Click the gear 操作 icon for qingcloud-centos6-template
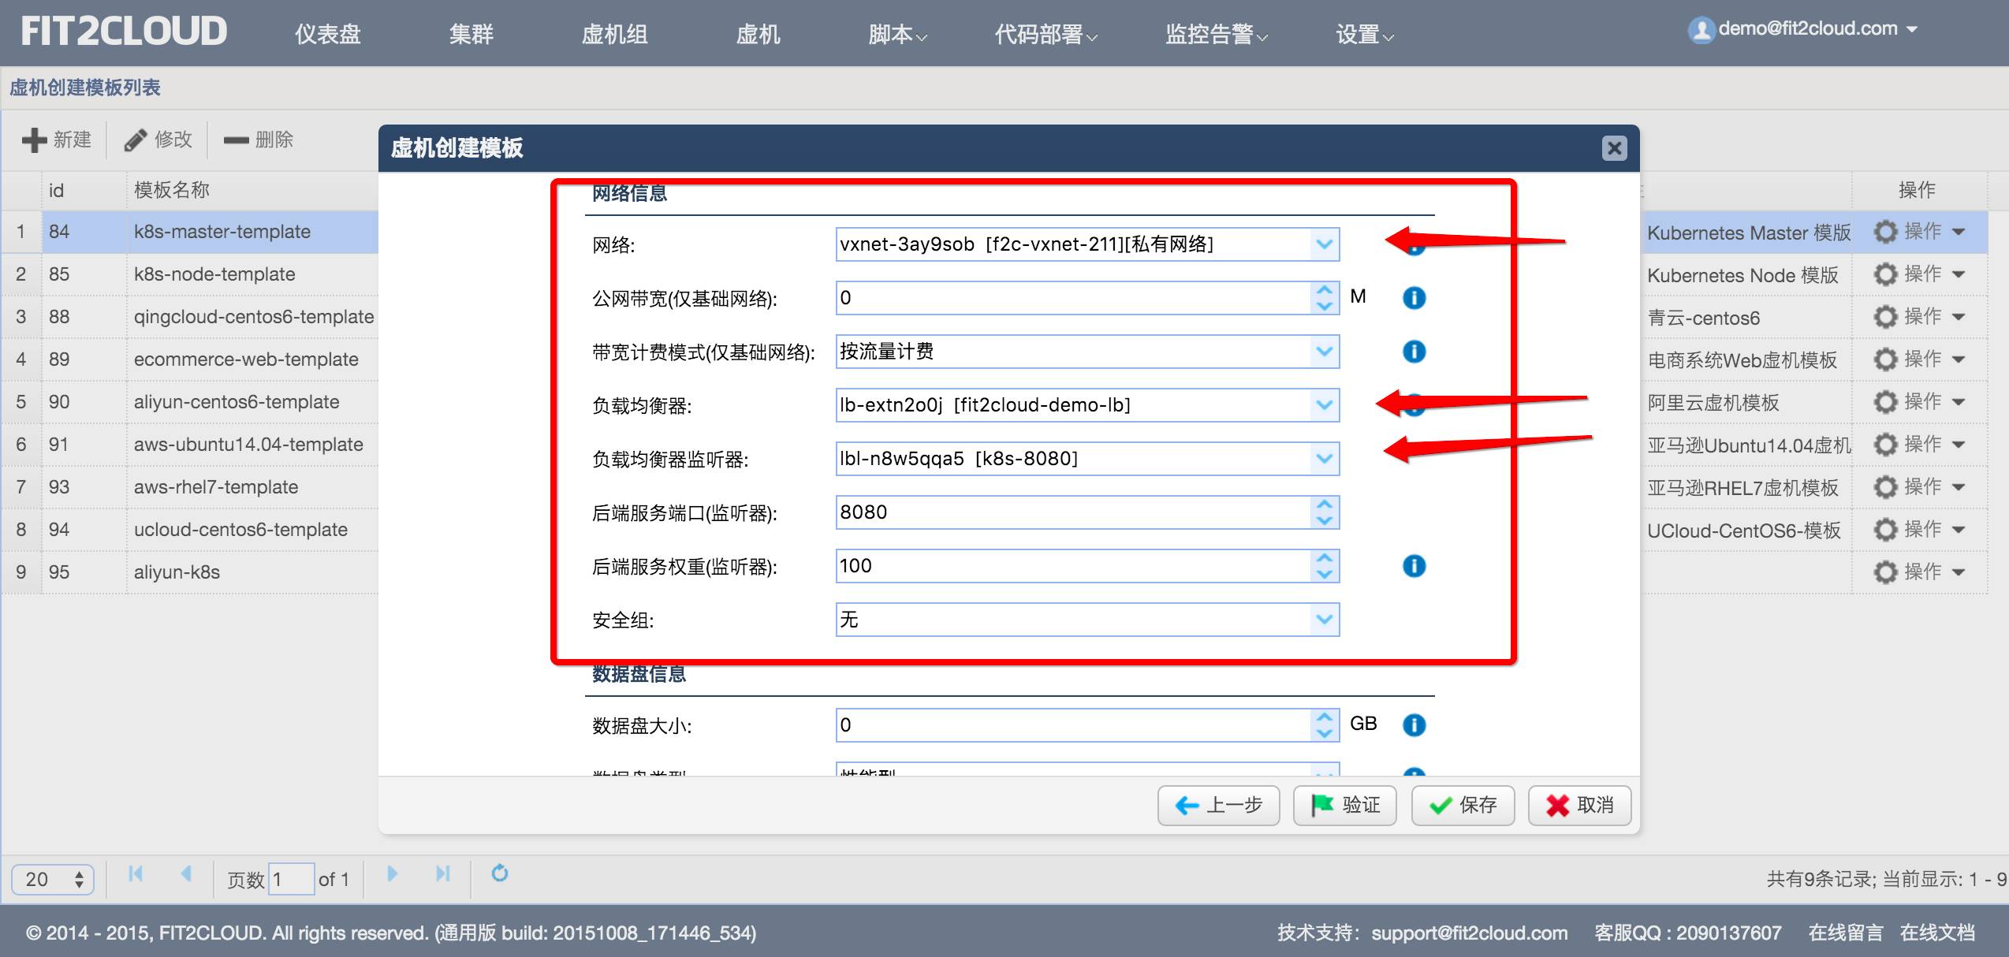This screenshot has height=957, width=2009. click(x=1884, y=317)
